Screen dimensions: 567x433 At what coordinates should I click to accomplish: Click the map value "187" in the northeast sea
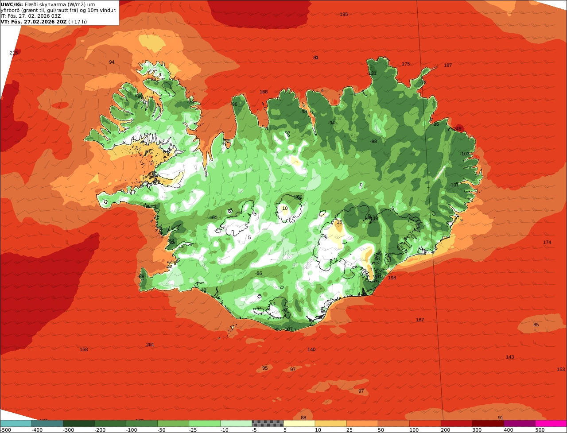coord(448,66)
